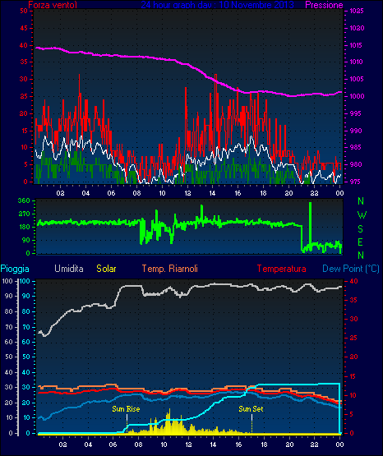Click the Sun Rise marker label
The image size is (383, 456).
pos(126,409)
